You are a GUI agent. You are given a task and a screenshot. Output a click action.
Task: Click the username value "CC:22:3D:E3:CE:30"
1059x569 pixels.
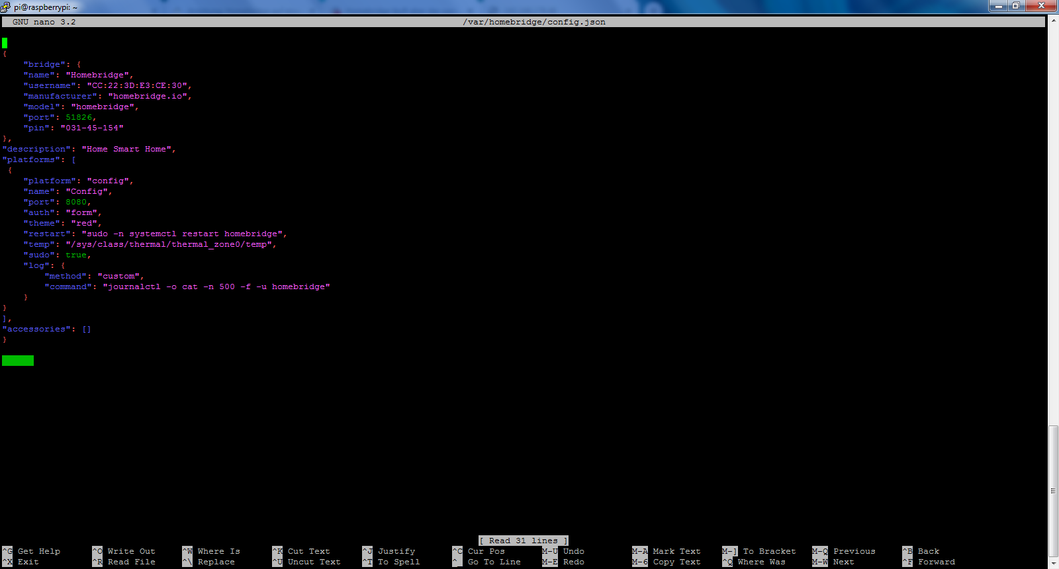(137, 85)
